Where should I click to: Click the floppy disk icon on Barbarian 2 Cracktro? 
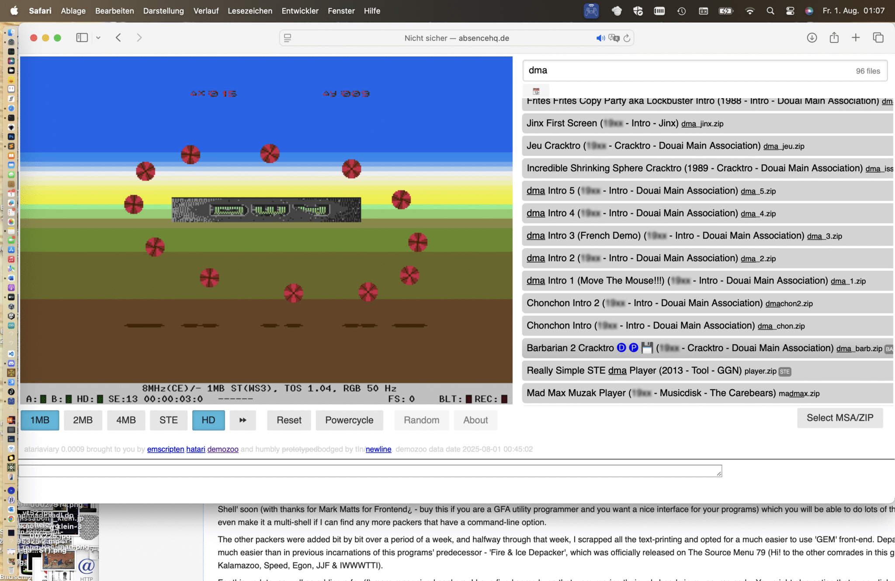point(647,348)
